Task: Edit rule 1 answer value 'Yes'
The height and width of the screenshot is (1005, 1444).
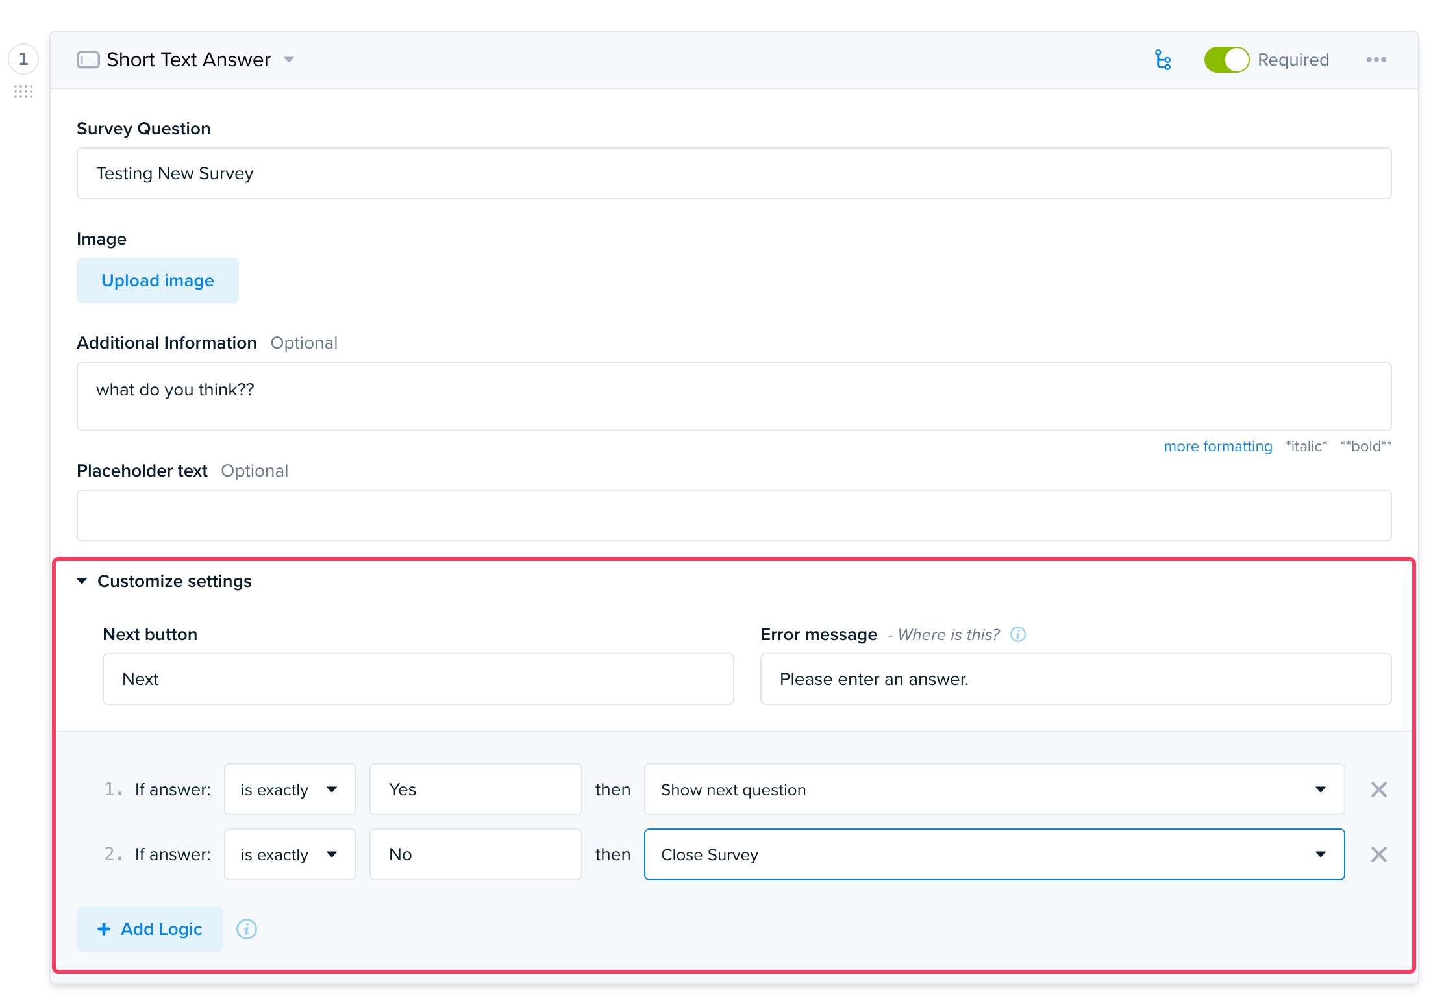Action: pyautogui.click(x=475, y=789)
